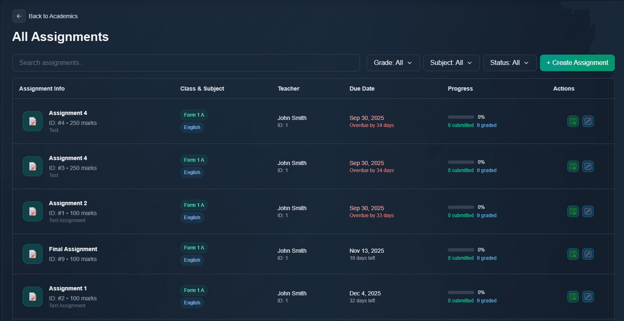Click the Back to Academics link
This screenshot has height=321, width=624.
click(53, 16)
